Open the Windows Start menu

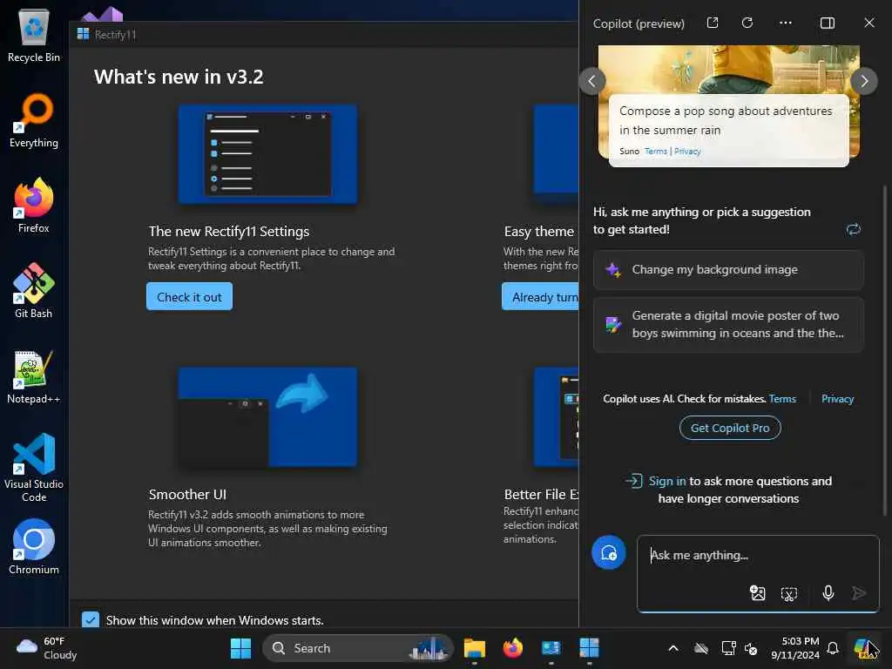[x=240, y=648]
